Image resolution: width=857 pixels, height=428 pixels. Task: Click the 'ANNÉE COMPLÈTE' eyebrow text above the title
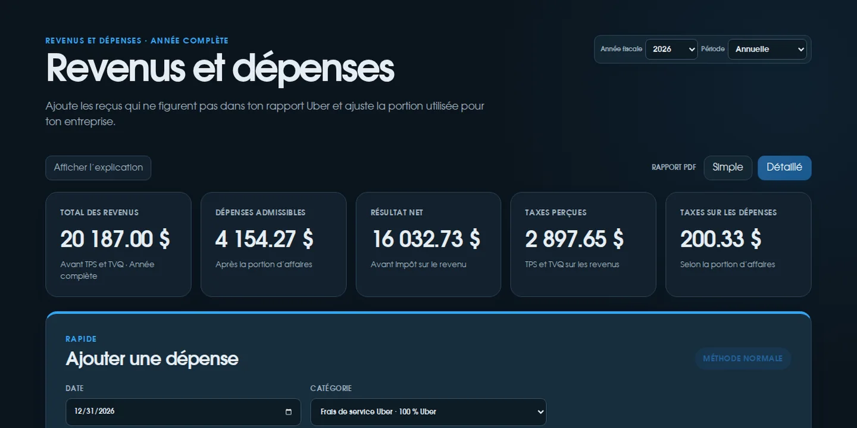189,41
